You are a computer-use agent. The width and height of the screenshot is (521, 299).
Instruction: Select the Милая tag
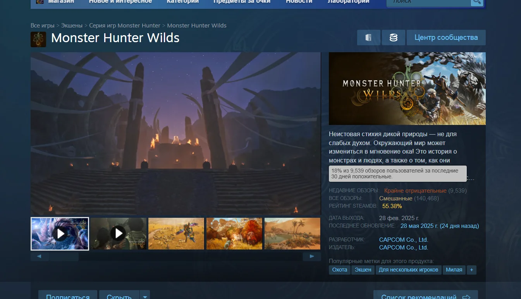tap(454, 270)
